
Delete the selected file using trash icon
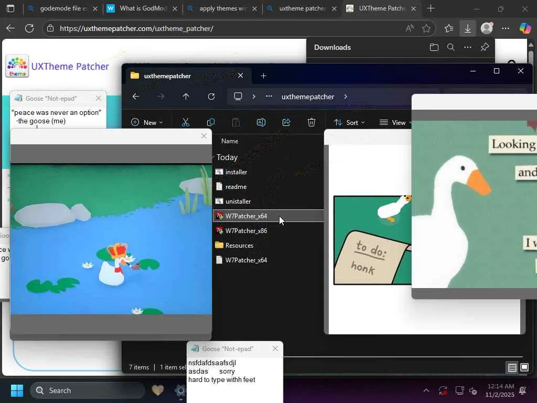[x=312, y=122]
